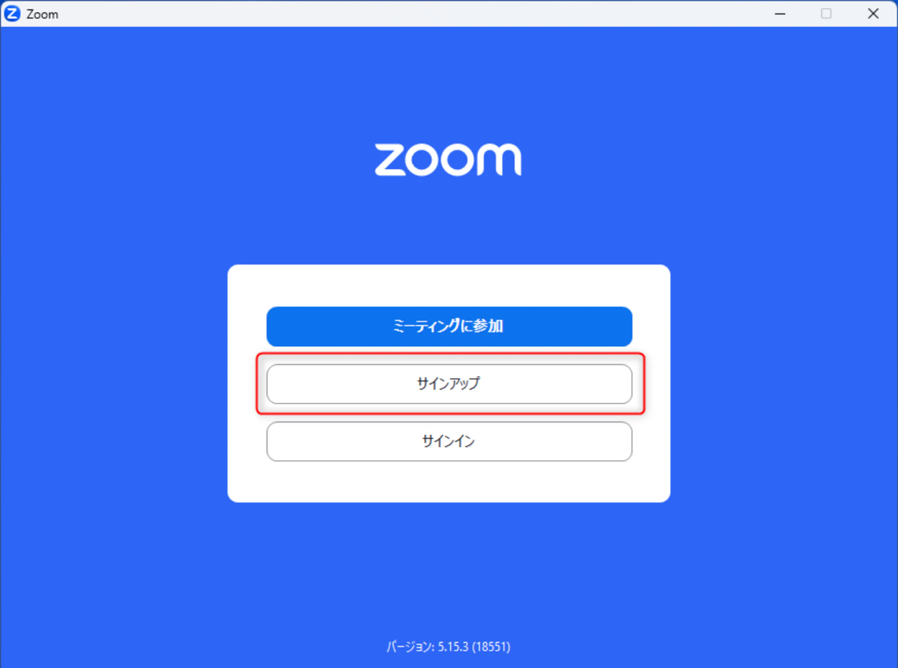The width and height of the screenshot is (898, 668).
Task: Click the blue ミーティングに参加 button
Action: click(449, 327)
